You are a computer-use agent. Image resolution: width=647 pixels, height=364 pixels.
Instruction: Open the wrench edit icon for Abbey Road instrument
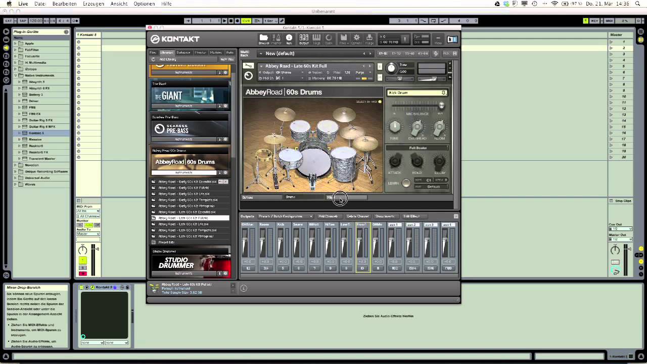click(248, 66)
